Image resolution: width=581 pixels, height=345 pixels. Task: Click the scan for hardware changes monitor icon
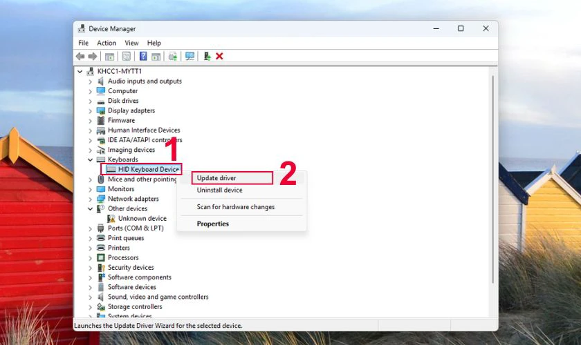click(x=190, y=56)
